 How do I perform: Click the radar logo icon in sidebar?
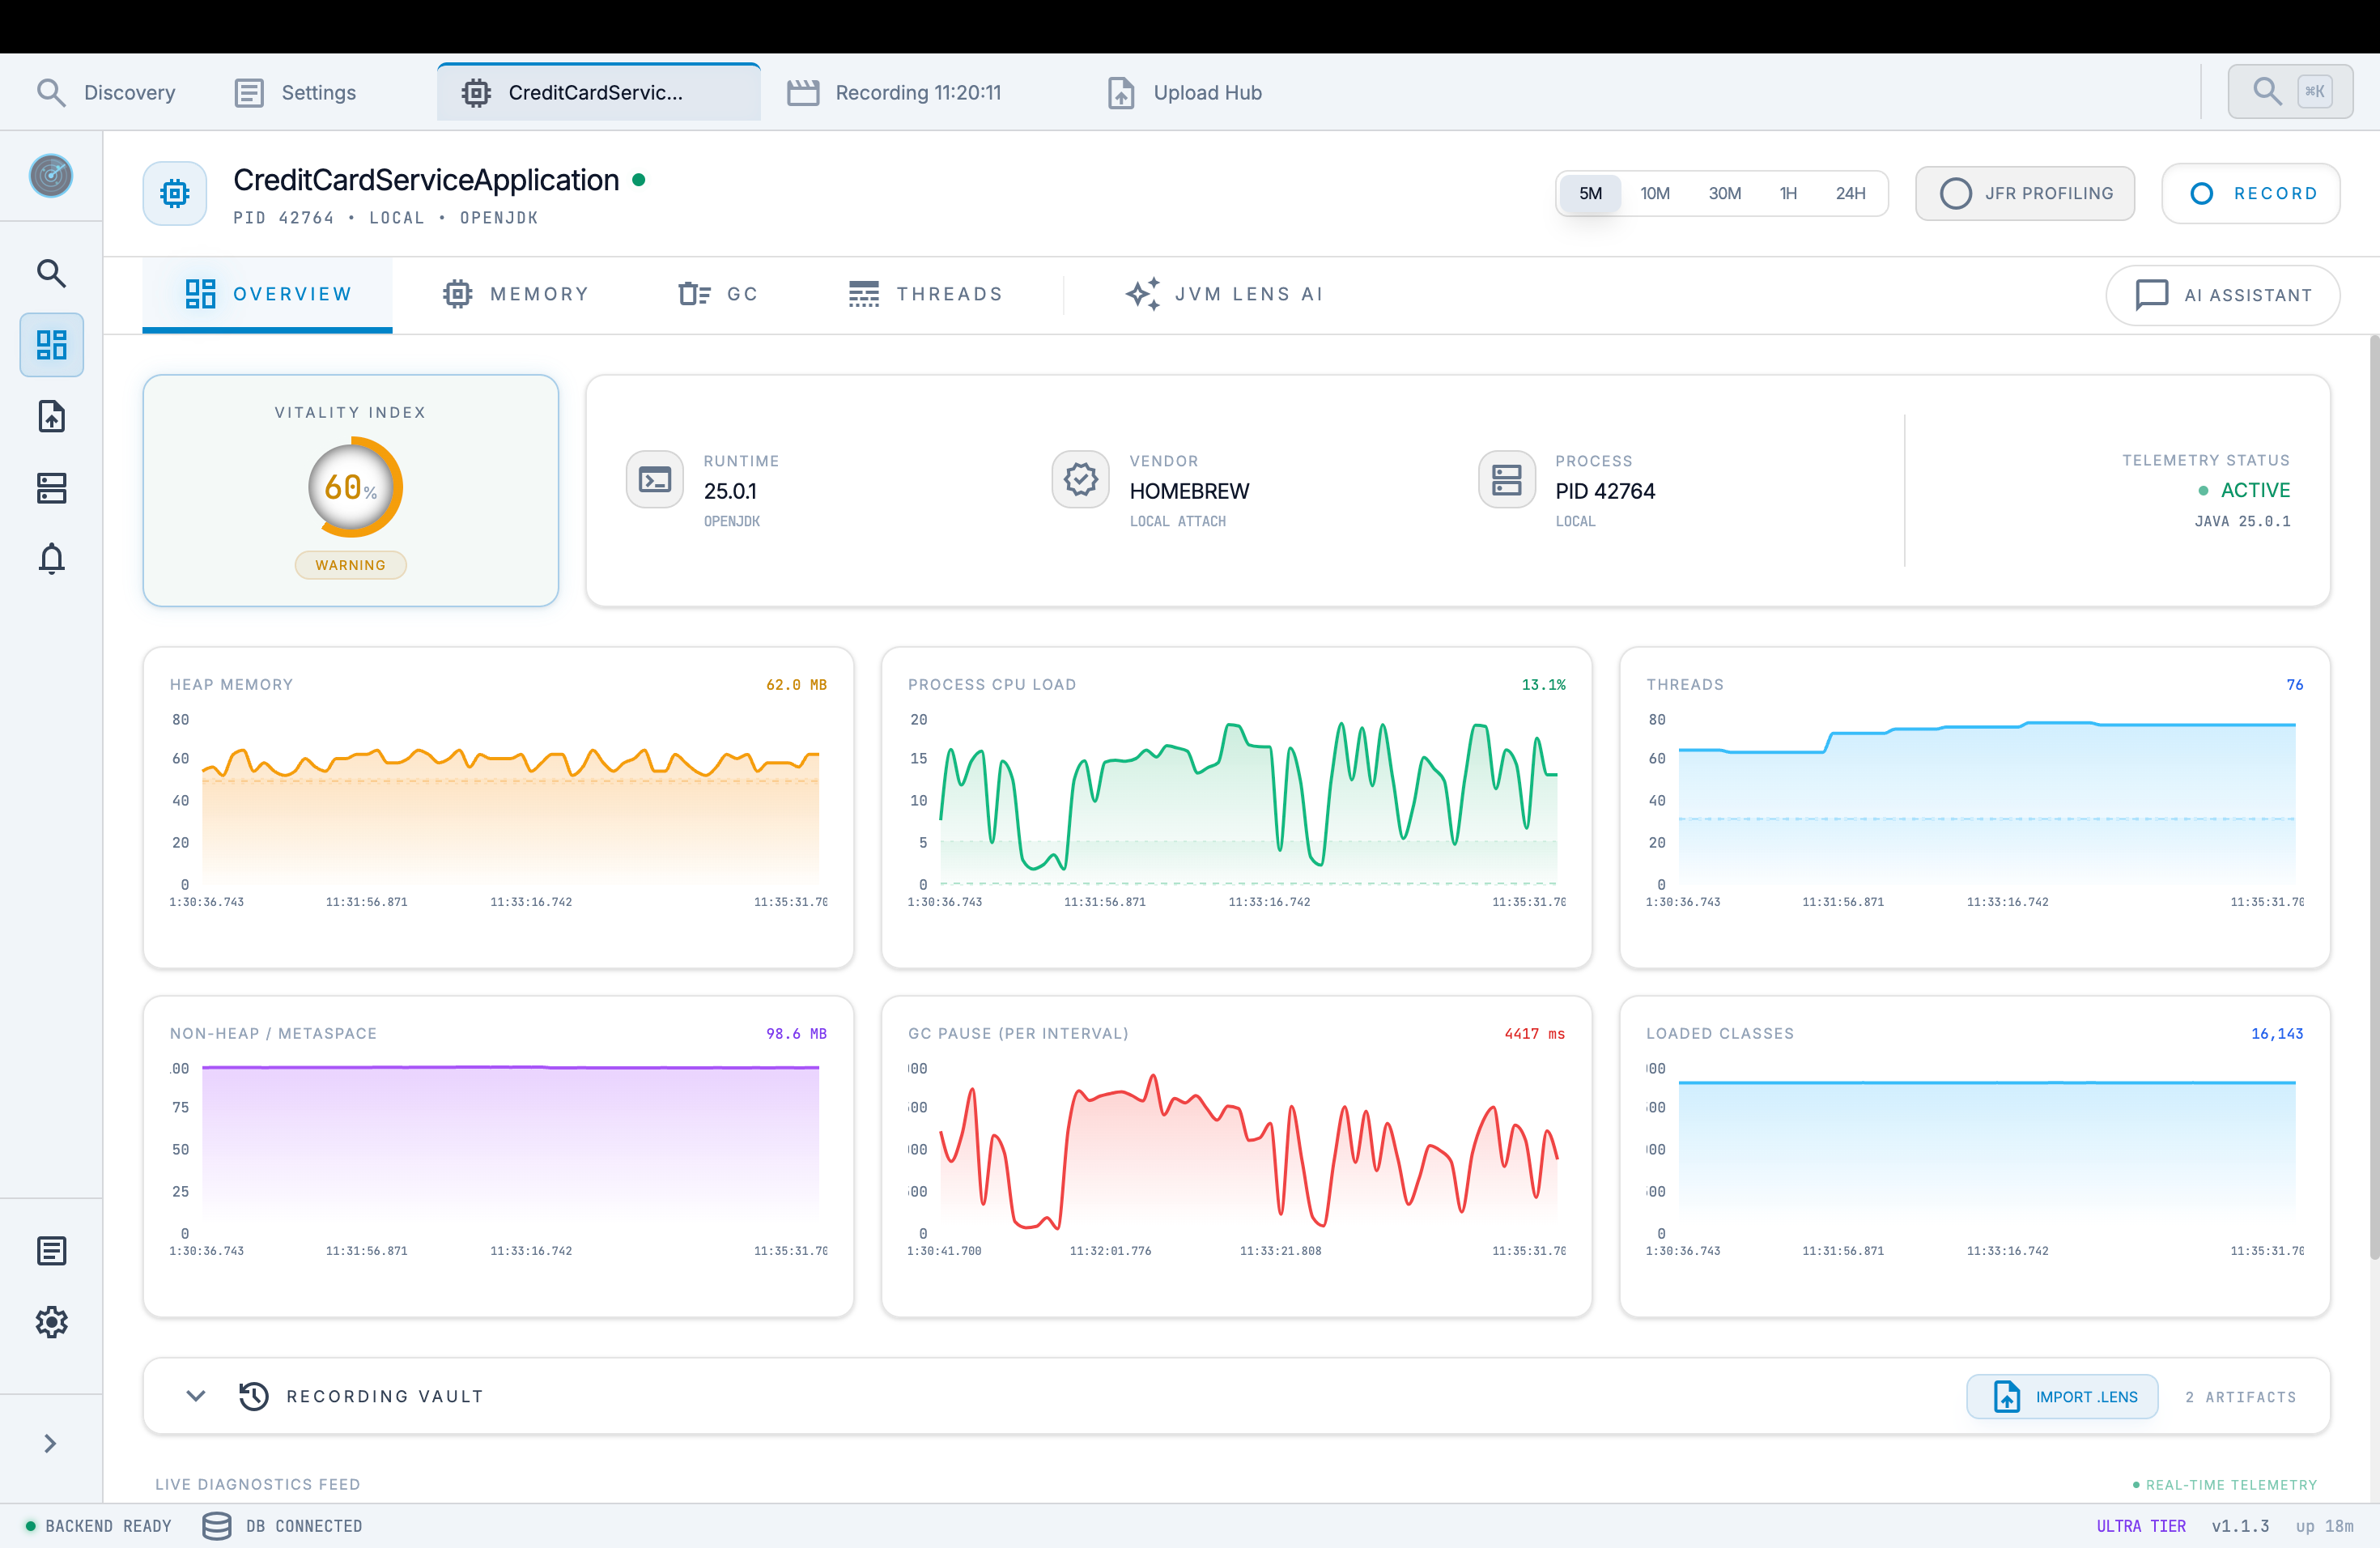[51, 176]
